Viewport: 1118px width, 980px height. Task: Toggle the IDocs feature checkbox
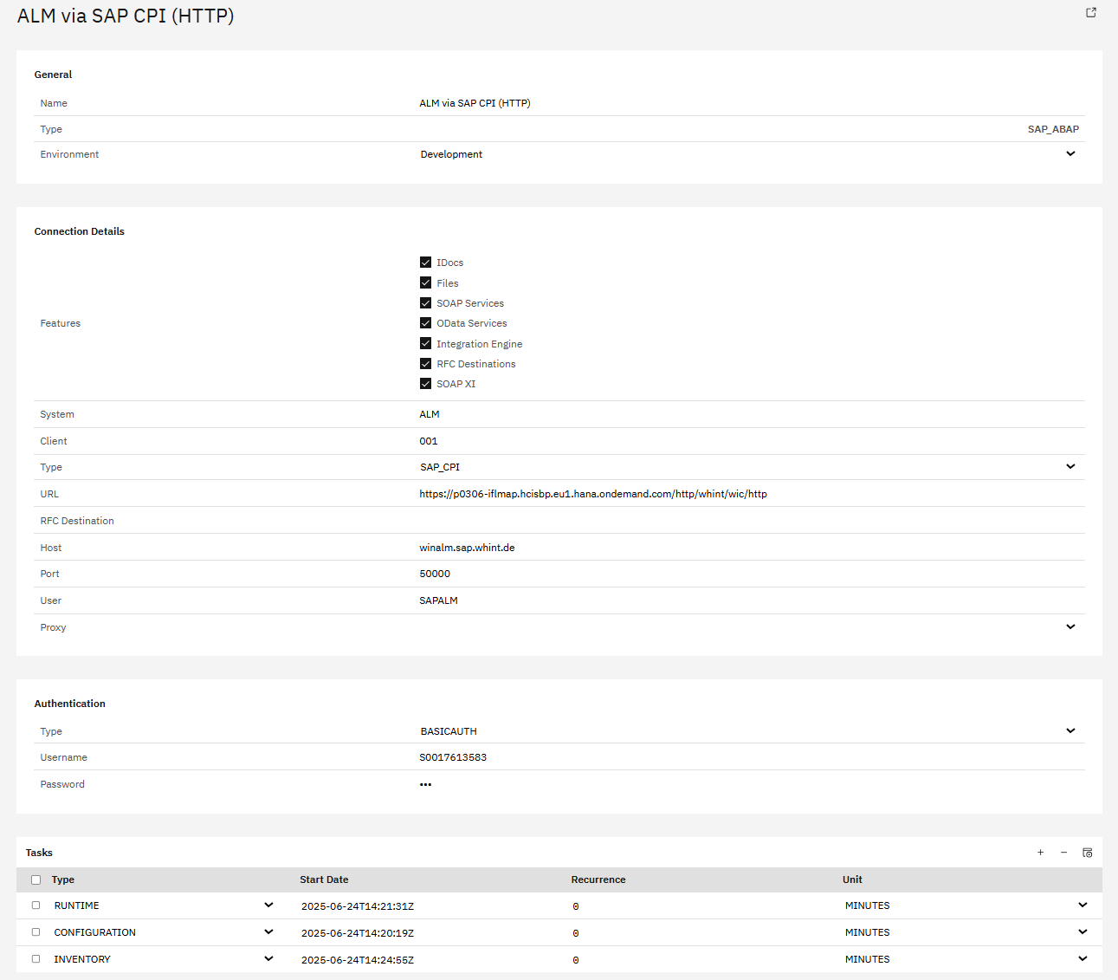coord(425,263)
